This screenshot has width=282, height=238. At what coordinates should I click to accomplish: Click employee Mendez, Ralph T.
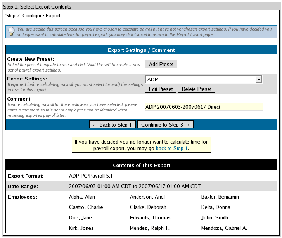[150, 228]
